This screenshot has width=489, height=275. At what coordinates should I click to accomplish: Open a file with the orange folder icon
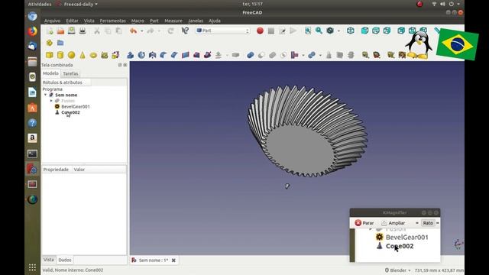click(x=60, y=31)
